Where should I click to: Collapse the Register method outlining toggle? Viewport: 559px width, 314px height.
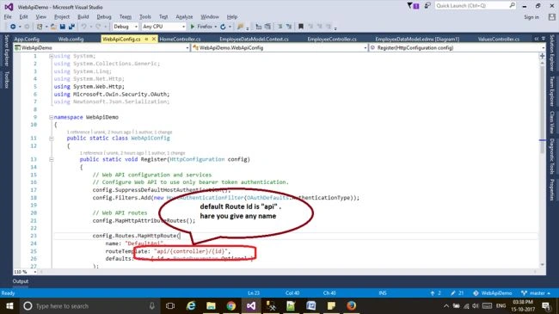click(x=51, y=159)
